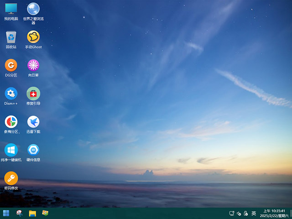Screen dimensions: 292x219
Task: Switch input method via 英 indicator
Action: pos(254,214)
